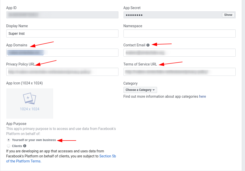This screenshot has height=171, width=245.
Task: Click the Privacy Policy URL input field
Action: 62,72
